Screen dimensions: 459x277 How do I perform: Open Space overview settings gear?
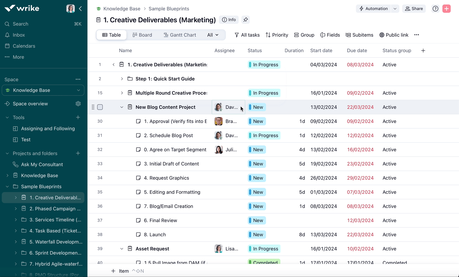pos(78,104)
